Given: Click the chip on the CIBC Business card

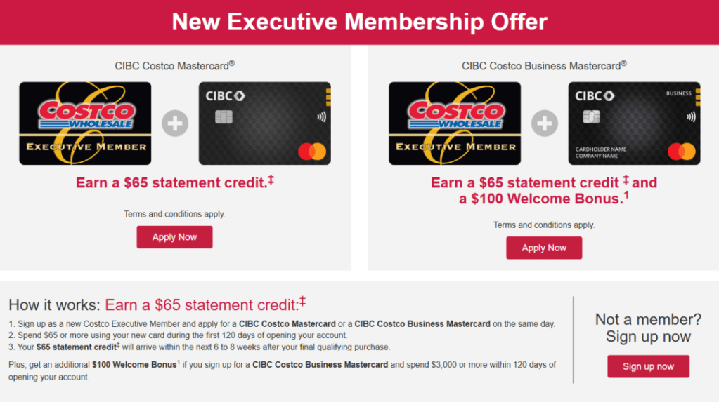Looking at the screenshot, I should coord(591,117).
